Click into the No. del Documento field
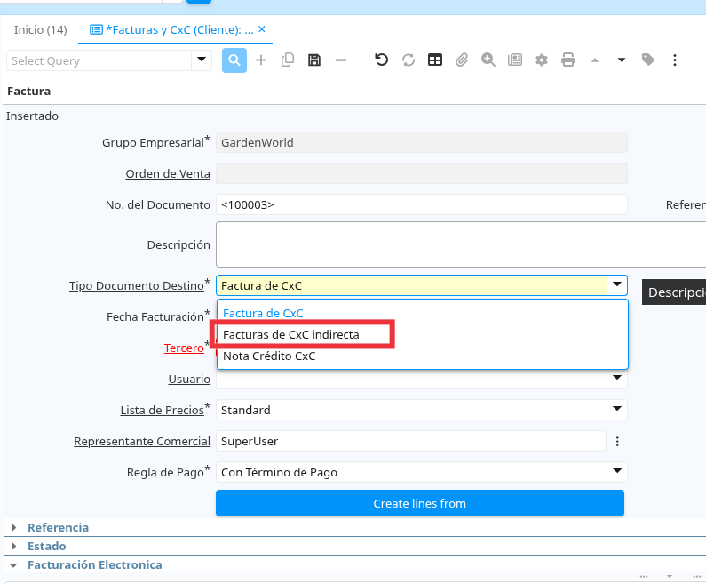The width and height of the screenshot is (706, 584). 422,204
